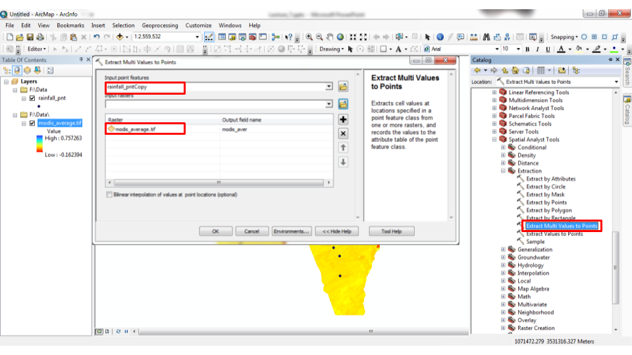Screen dimensions: 632x355
Task: Select the Identify tool
Action: click(440, 37)
